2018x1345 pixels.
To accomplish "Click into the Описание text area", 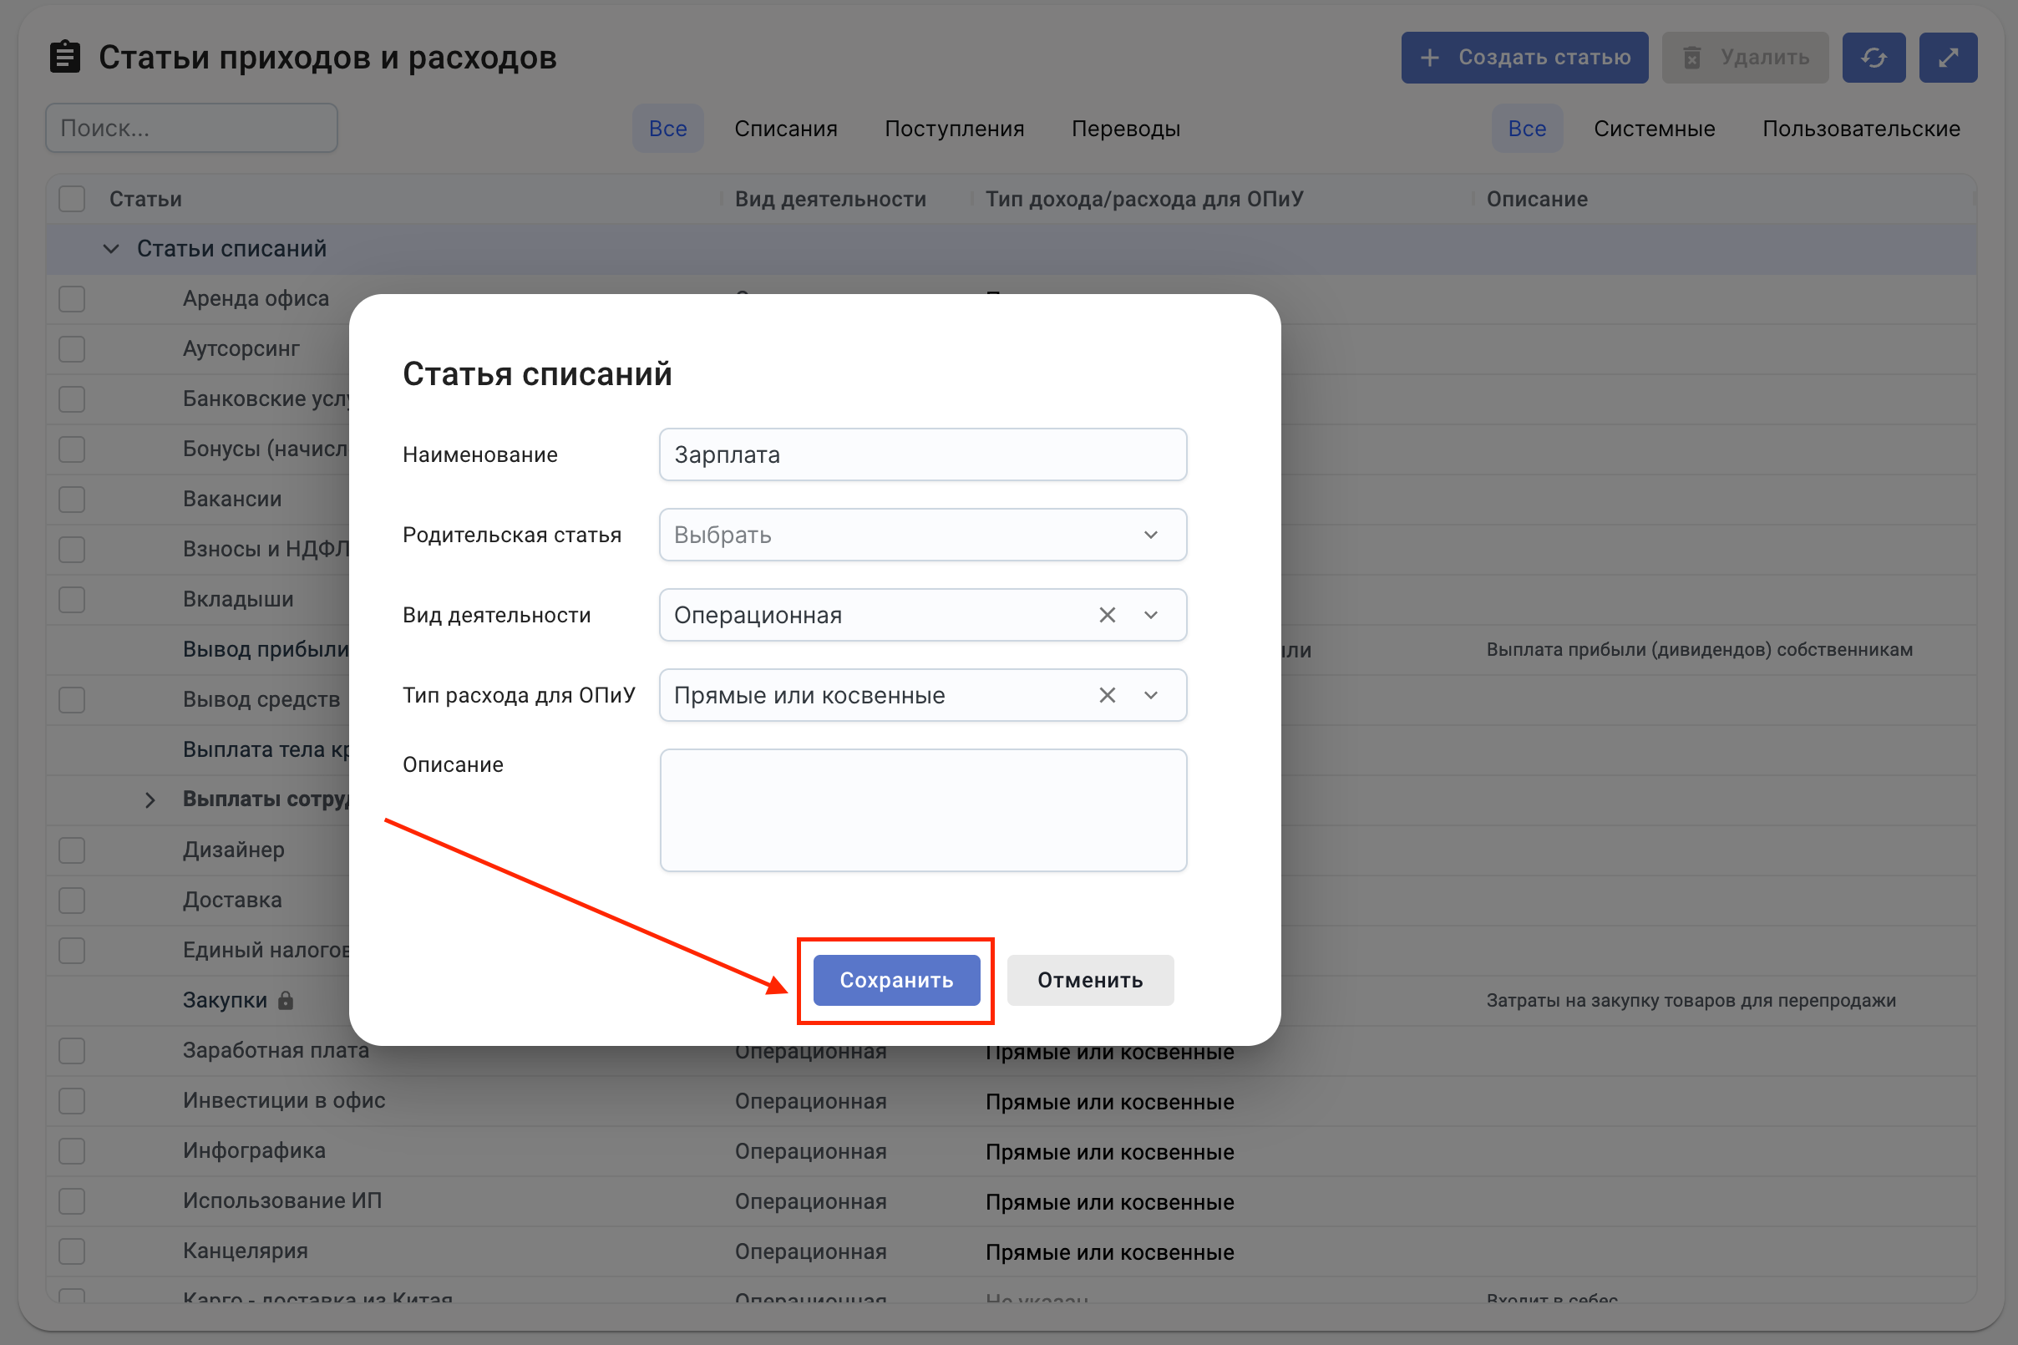I will pyautogui.click(x=922, y=810).
